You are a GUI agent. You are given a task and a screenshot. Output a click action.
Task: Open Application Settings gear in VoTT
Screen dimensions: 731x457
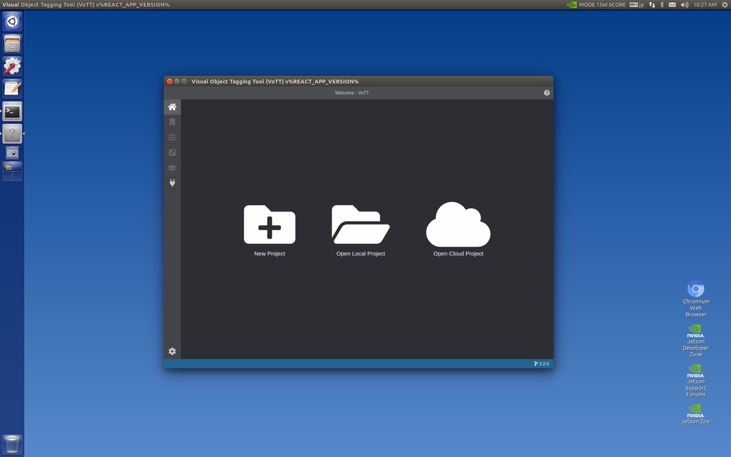[x=172, y=351]
